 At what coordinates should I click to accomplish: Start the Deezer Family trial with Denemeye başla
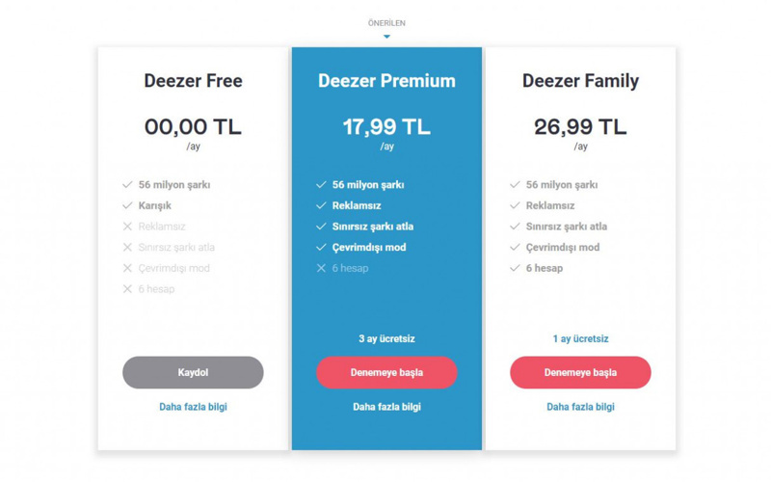click(580, 372)
